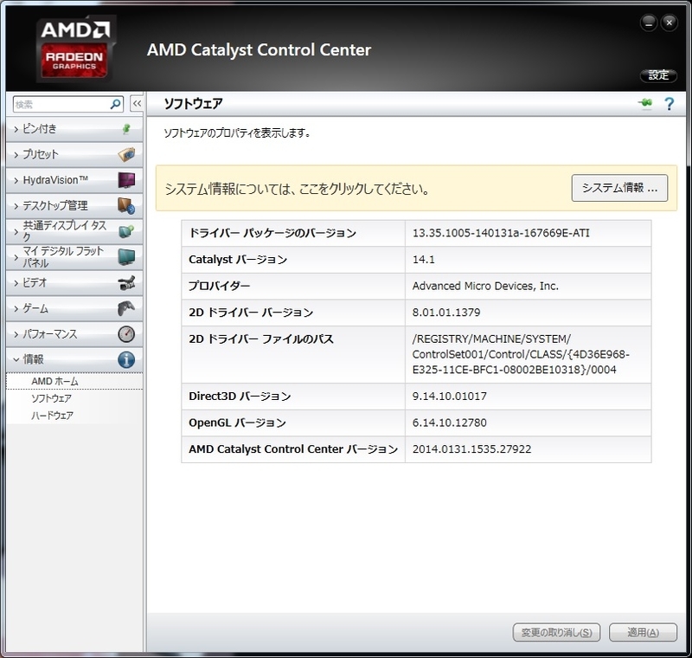Expand the ゲーム section
Screen dimensions: 692x658
(x=74, y=308)
